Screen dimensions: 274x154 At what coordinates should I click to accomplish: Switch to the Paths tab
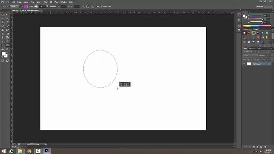pos(259,48)
